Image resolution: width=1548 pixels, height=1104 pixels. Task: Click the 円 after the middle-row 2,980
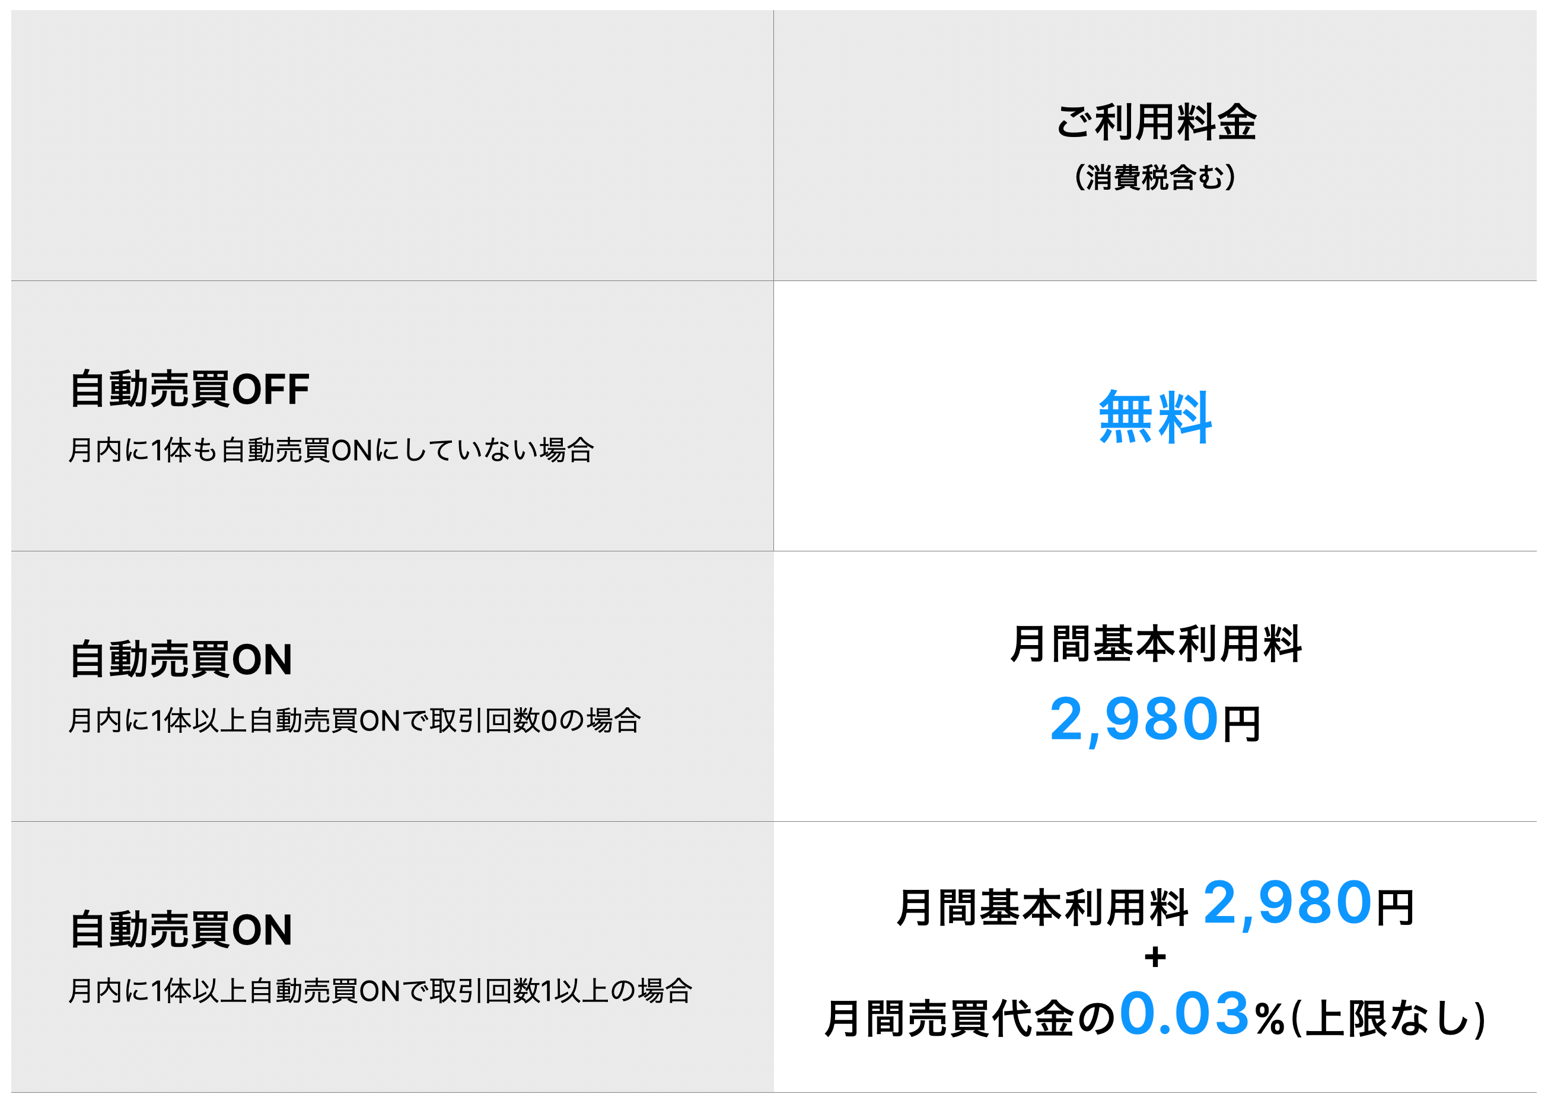click(x=1241, y=725)
